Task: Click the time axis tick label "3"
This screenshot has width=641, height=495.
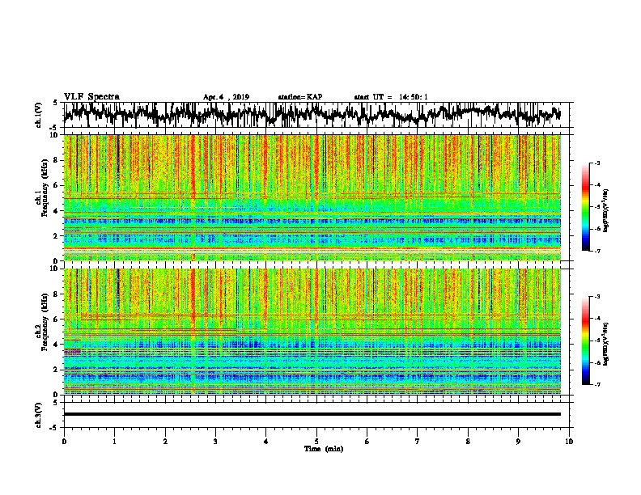Action: pyautogui.click(x=215, y=442)
